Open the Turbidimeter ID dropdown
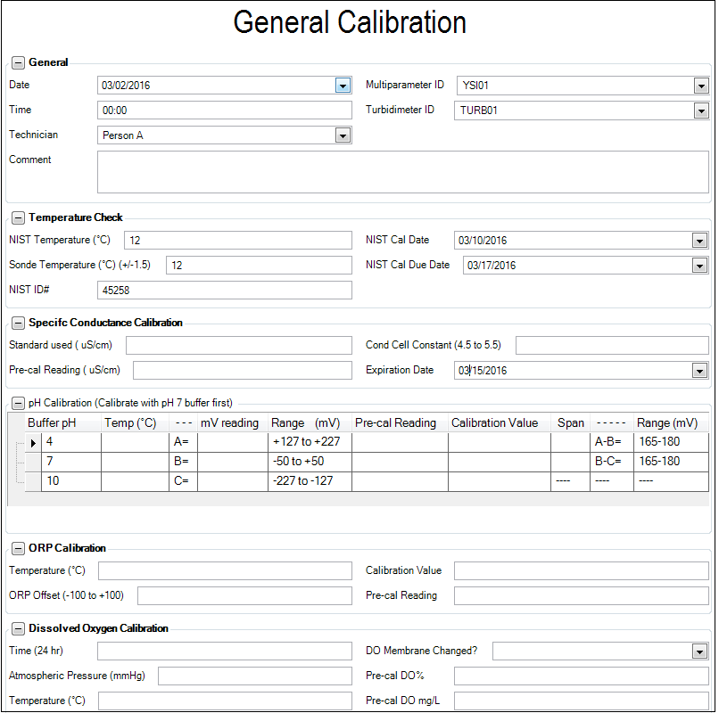Image resolution: width=719 pixels, height=713 pixels. (700, 110)
